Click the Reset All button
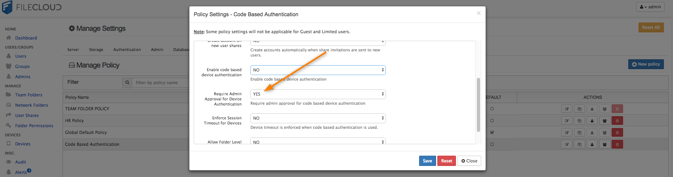The image size is (673, 177). coord(651,27)
